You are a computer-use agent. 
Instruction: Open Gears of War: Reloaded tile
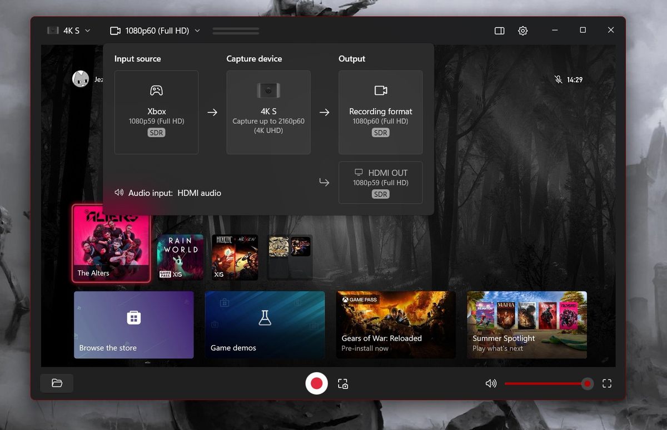pyautogui.click(x=396, y=325)
